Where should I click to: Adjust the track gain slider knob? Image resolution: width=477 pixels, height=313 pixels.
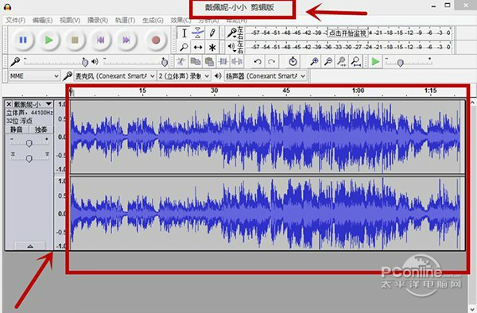click(29, 143)
